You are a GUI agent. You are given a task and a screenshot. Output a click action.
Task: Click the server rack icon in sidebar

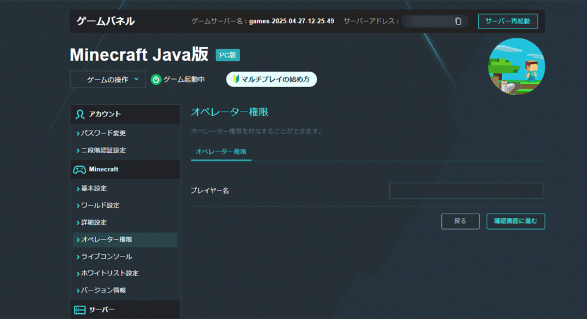80,310
